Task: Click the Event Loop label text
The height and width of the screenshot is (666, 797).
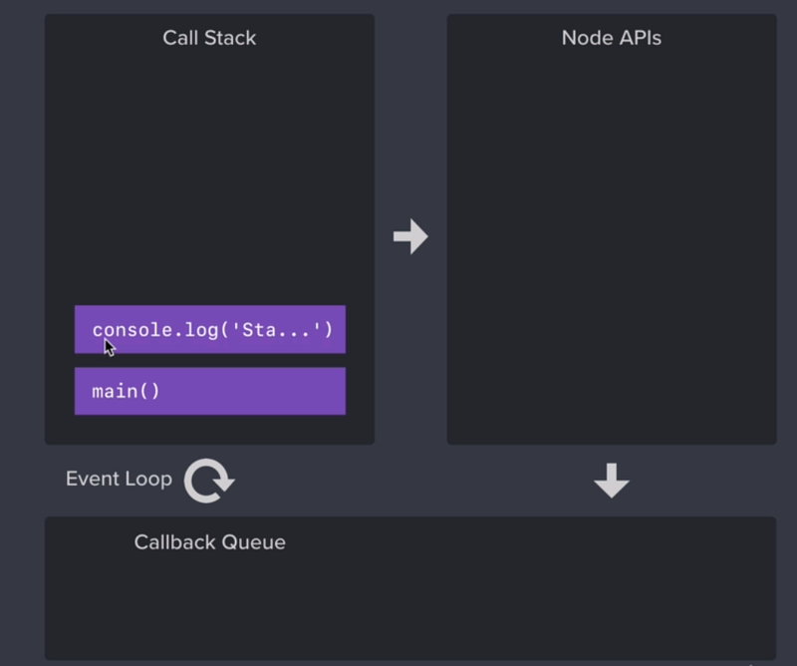Action: [x=119, y=479]
